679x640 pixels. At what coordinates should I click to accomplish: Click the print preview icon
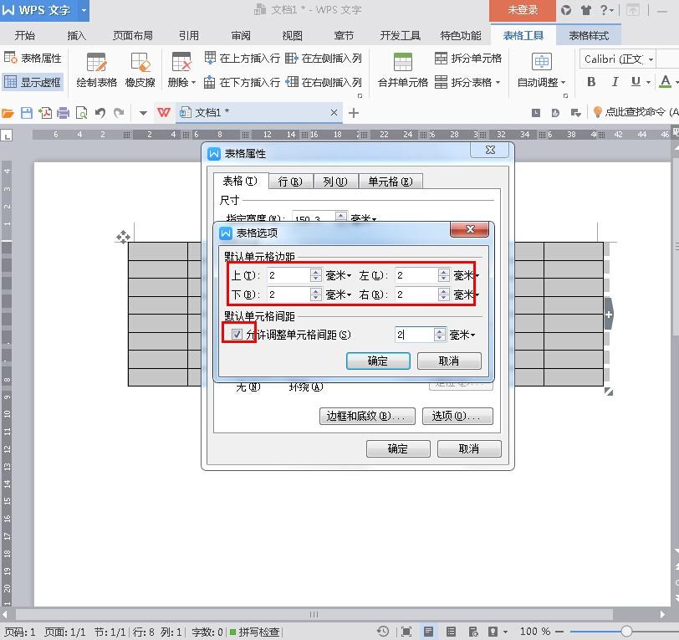click(81, 113)
